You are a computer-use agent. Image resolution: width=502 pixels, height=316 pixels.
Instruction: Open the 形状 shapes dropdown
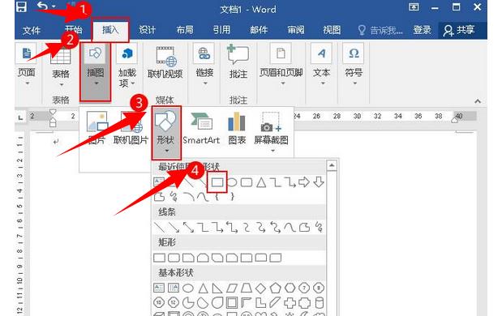click(x=166, y=133)
